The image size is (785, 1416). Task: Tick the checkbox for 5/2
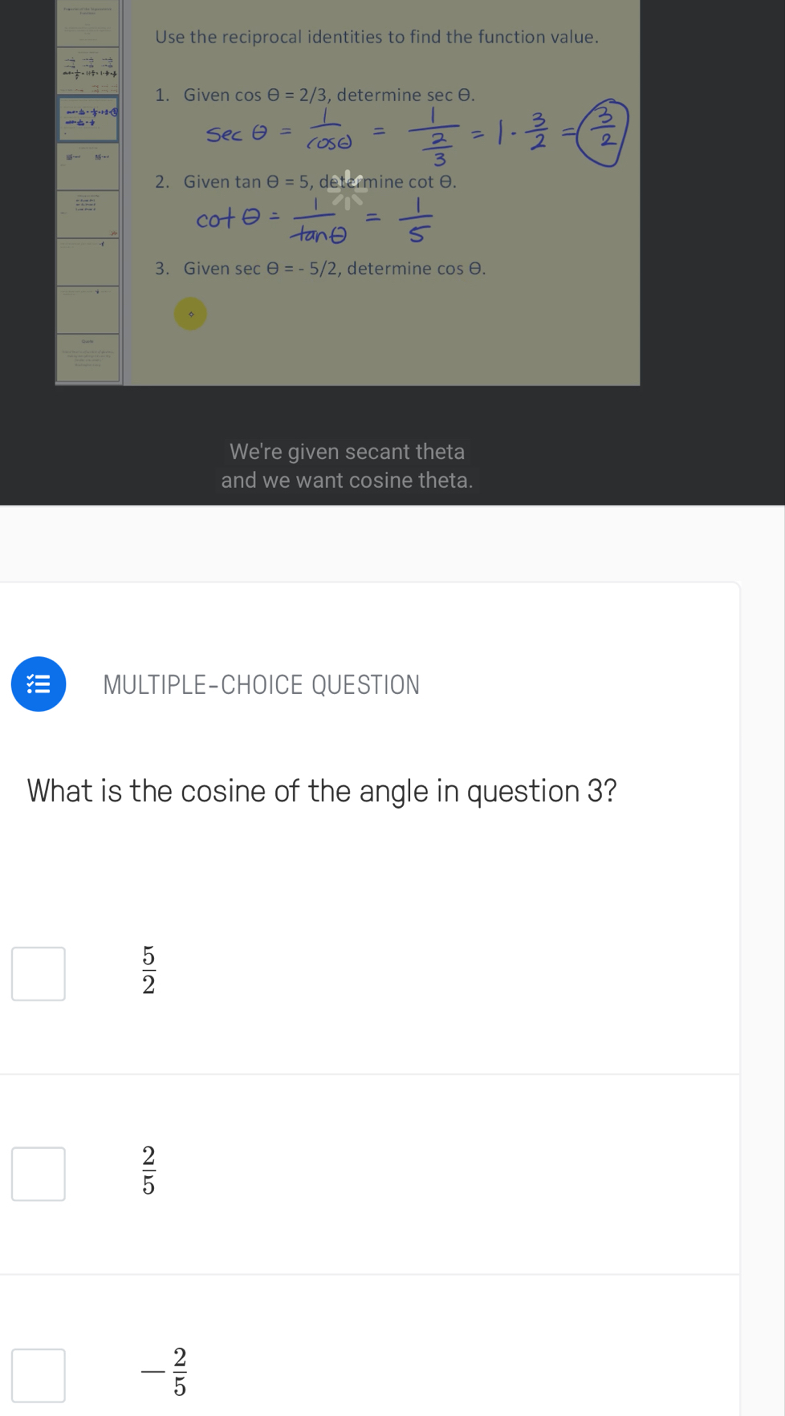click(x=39, y=974)
